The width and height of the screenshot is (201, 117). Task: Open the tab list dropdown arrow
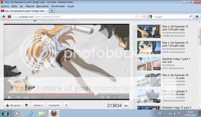pyautogui.click(x=199, y=11)
